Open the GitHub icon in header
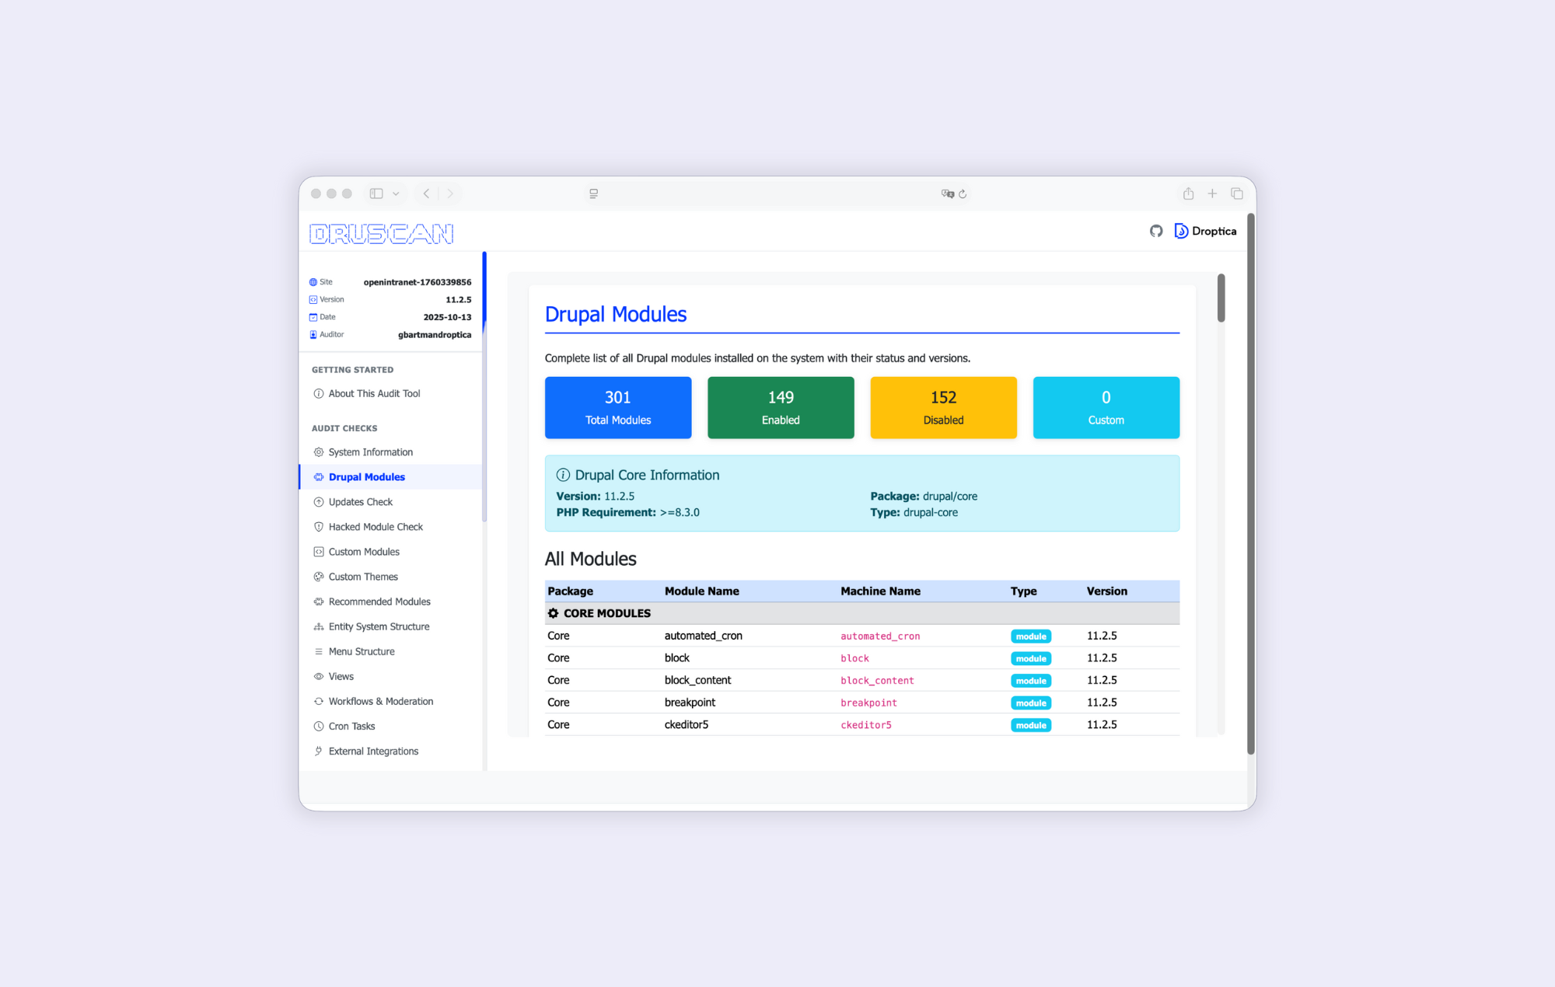 pos(1156,231)
